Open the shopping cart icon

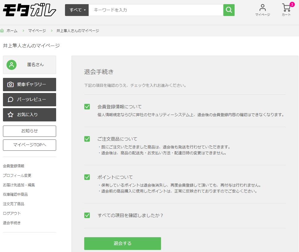pos(286,8)
